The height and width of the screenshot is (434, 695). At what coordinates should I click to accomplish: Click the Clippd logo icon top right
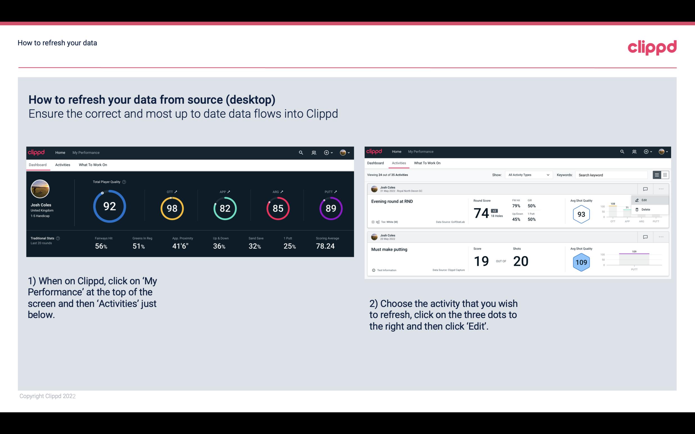[x=652, y=47]
